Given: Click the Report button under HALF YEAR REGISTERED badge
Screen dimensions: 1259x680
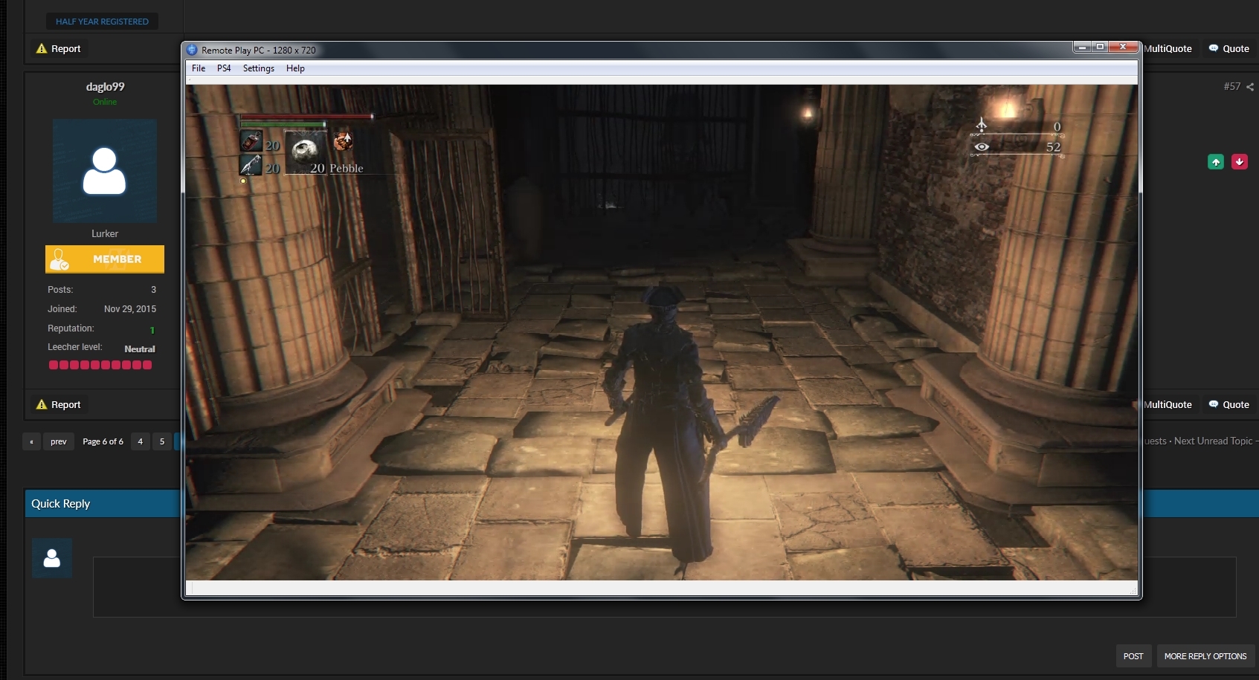Looking at the screenshot, I should [59, 49].
